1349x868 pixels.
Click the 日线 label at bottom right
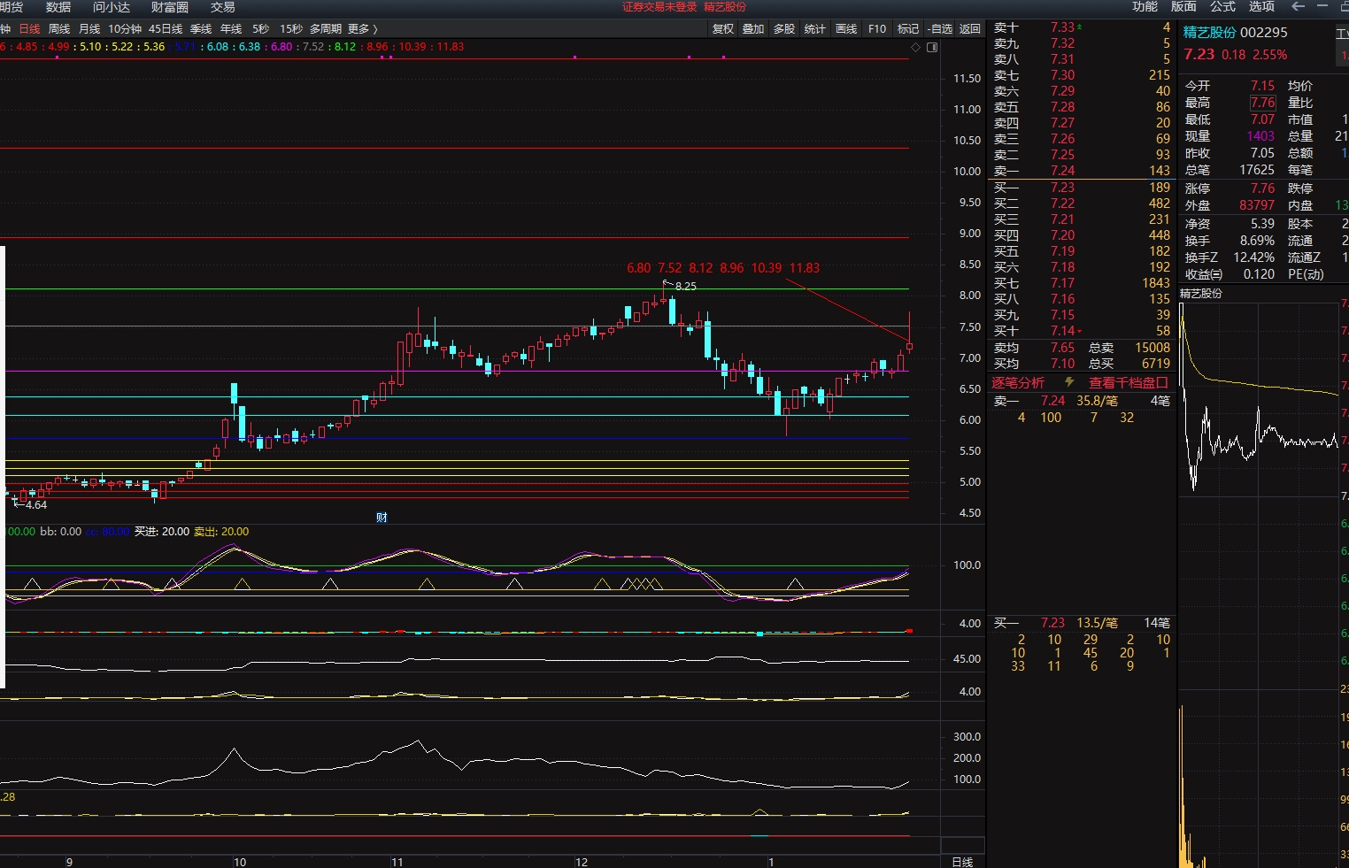tap(962, 862)
